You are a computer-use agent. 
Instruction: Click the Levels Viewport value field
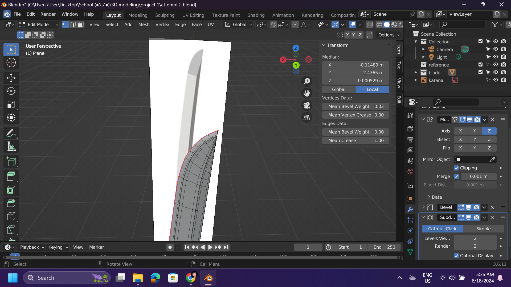[x=475, y=238]
